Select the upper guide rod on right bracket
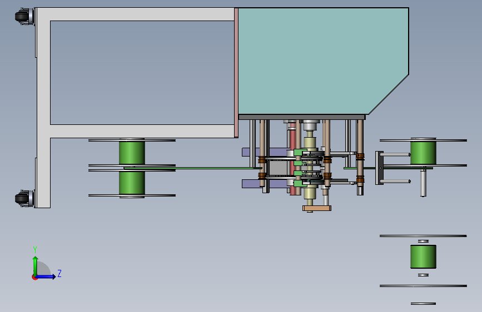The width and height of the screenshot is (482, 312). click(x=395, y=155)
